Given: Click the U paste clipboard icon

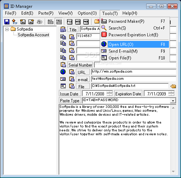Looking at the screenshot, I should click(x=72, y=72).
